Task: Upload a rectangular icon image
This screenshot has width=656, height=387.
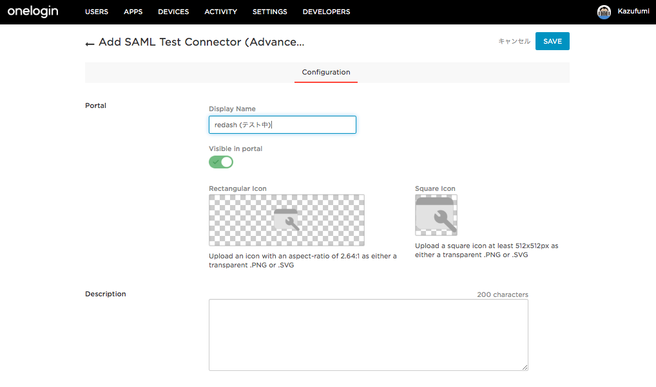Action: coord(287,220)
